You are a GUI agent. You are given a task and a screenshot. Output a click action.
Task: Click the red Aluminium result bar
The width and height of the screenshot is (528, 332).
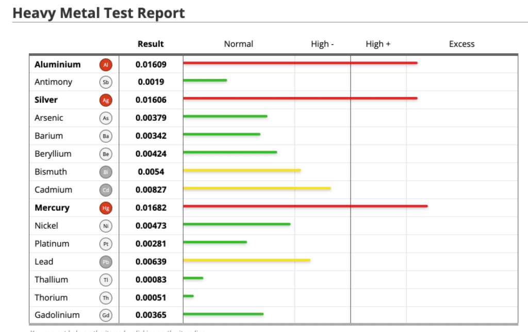[301, 63]
